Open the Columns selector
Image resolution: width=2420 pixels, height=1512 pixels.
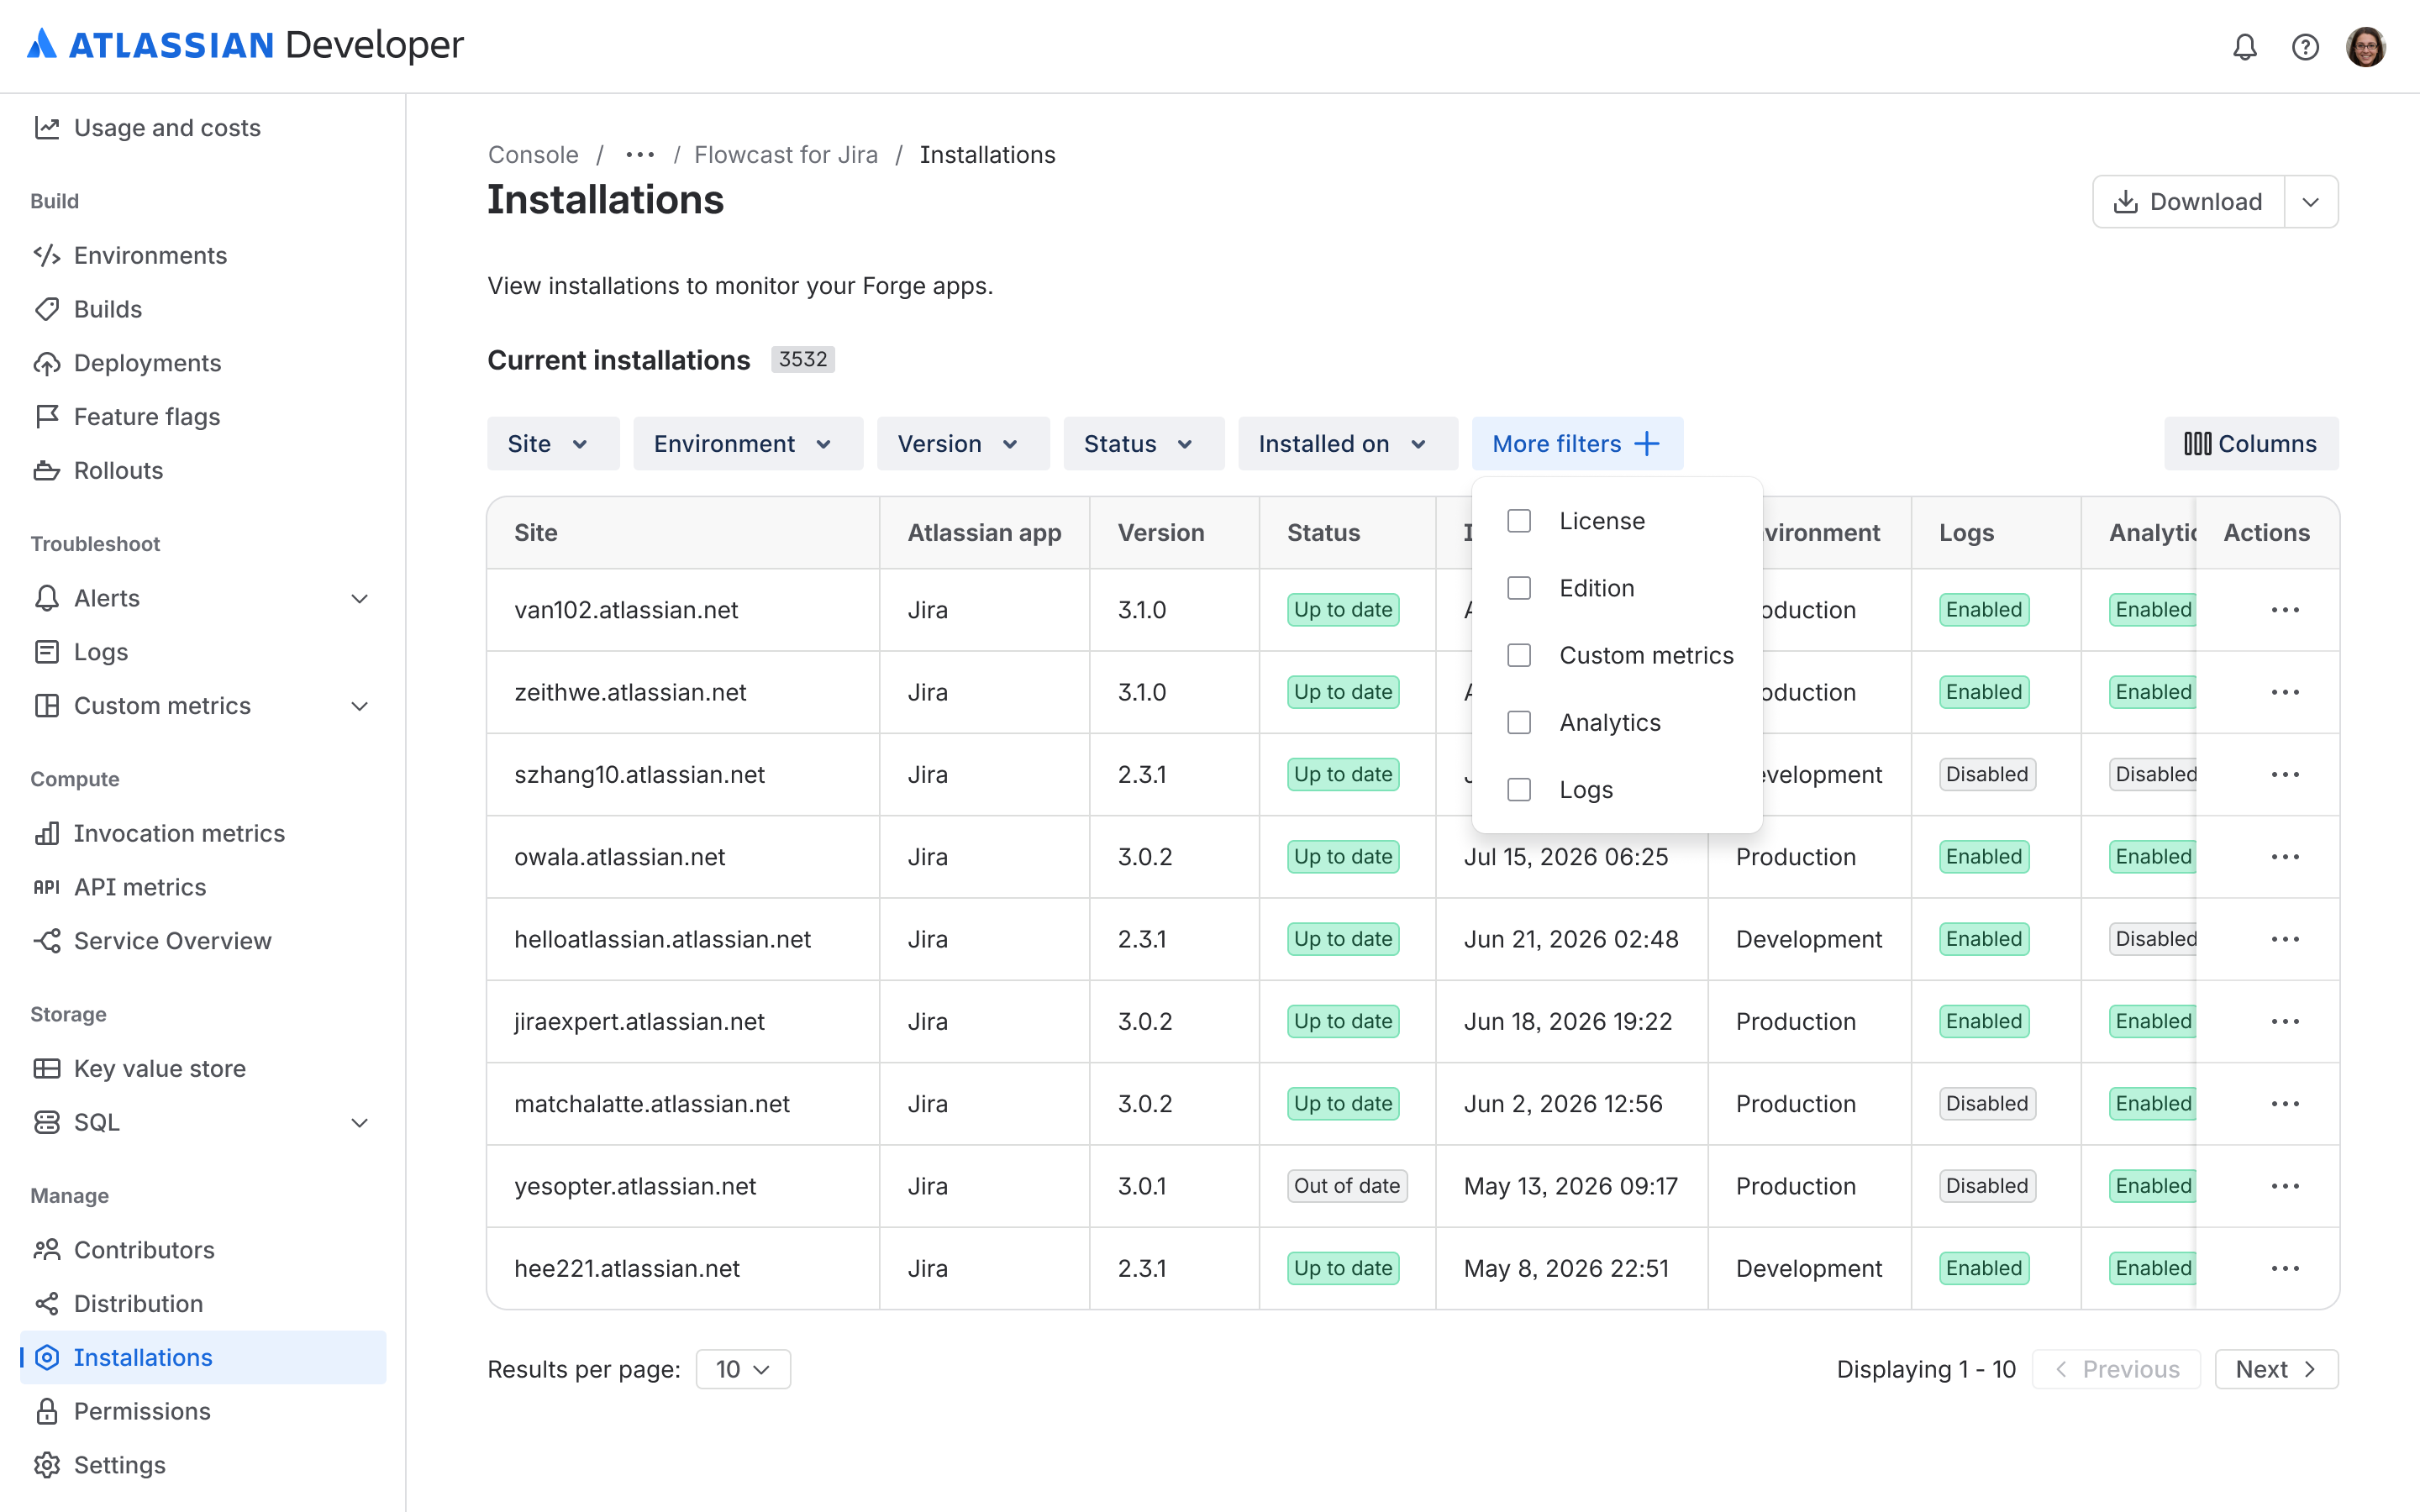tap(2251, 444)
